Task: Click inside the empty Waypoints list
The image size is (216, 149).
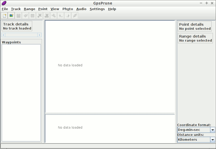Action: [21, 93]
